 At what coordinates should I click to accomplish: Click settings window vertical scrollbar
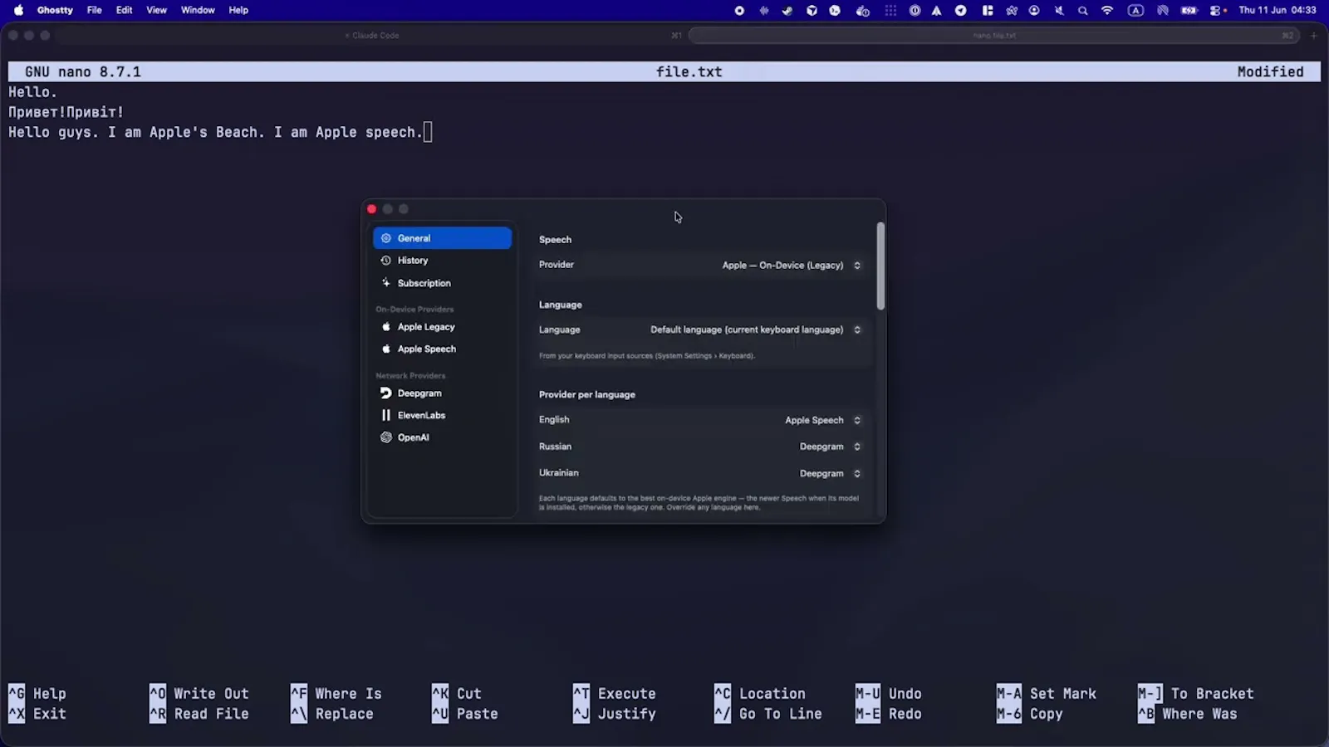point(880,266)
